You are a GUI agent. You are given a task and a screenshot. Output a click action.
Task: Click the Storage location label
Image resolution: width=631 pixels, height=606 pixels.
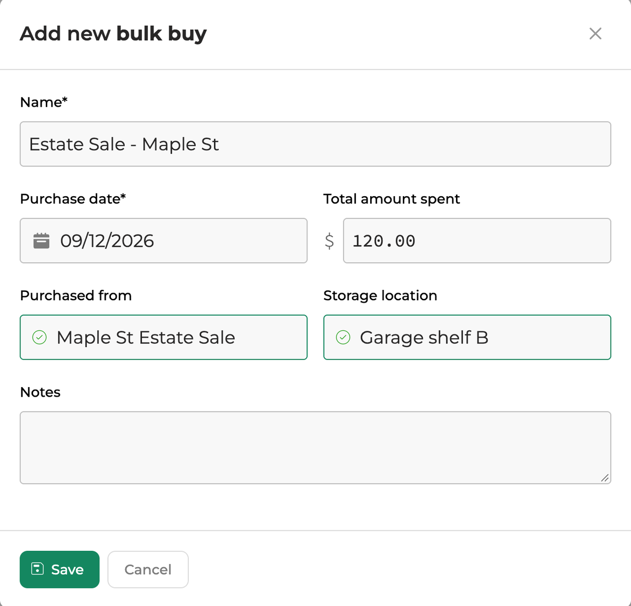(380, 296)
